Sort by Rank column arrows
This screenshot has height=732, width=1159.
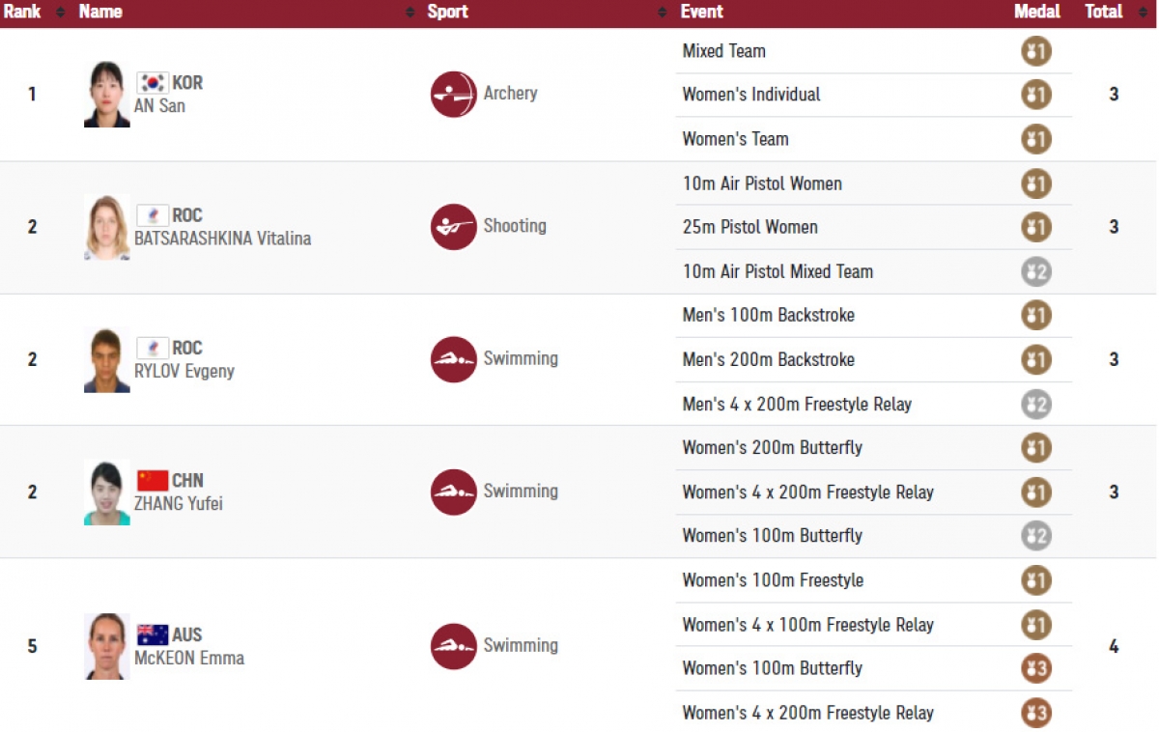(x=60, y=13)
